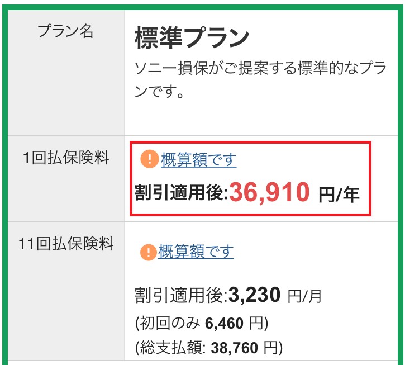405x365 pixels.
Task: Click the green border on the left edge
Action: coord(3,184)
